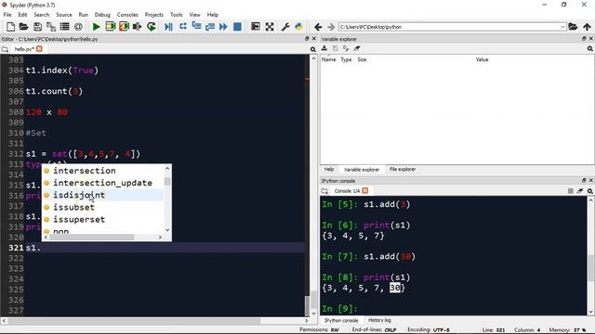Choose intersection_update completion
This screenshot has width=595, height=334.
click(102, 183)
